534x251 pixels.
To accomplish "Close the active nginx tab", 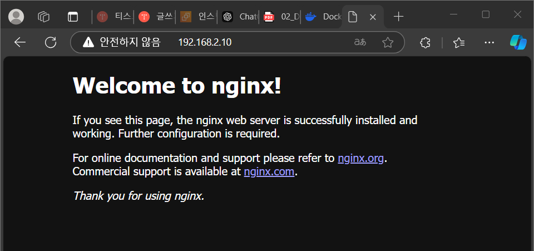I will point(373,17).
